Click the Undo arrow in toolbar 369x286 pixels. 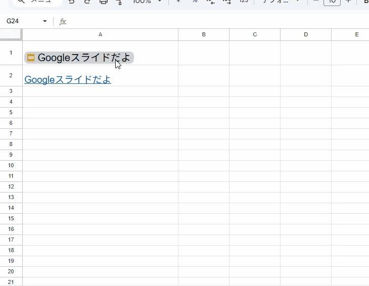coord(71,2)
